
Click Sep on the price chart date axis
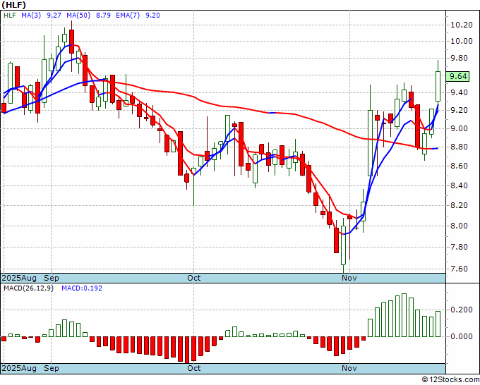[52, 278]
